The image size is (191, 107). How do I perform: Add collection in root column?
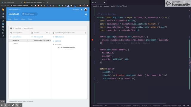pyautogui.click(x=16, y=37)
